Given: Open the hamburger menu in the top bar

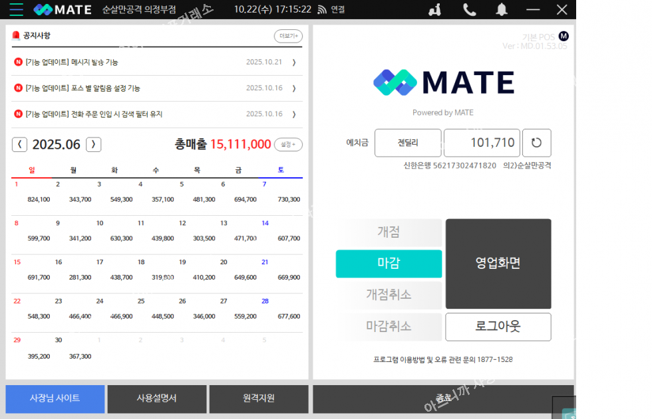Looking at the screenshot, I should point(16,9).
